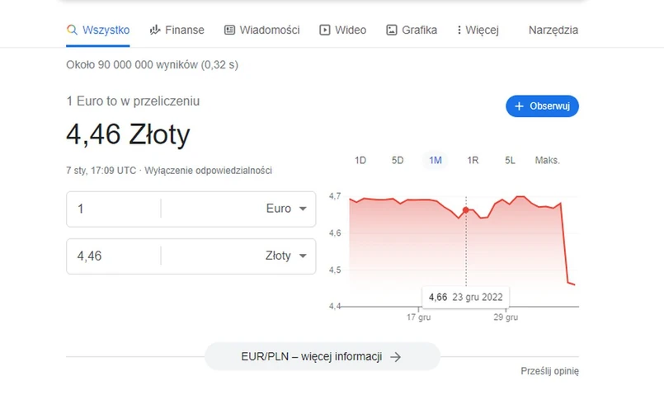Click the Wyłączenie odpowiedzialności link
The height and width of the screenshot is (409, 664).
coord(208,171)
